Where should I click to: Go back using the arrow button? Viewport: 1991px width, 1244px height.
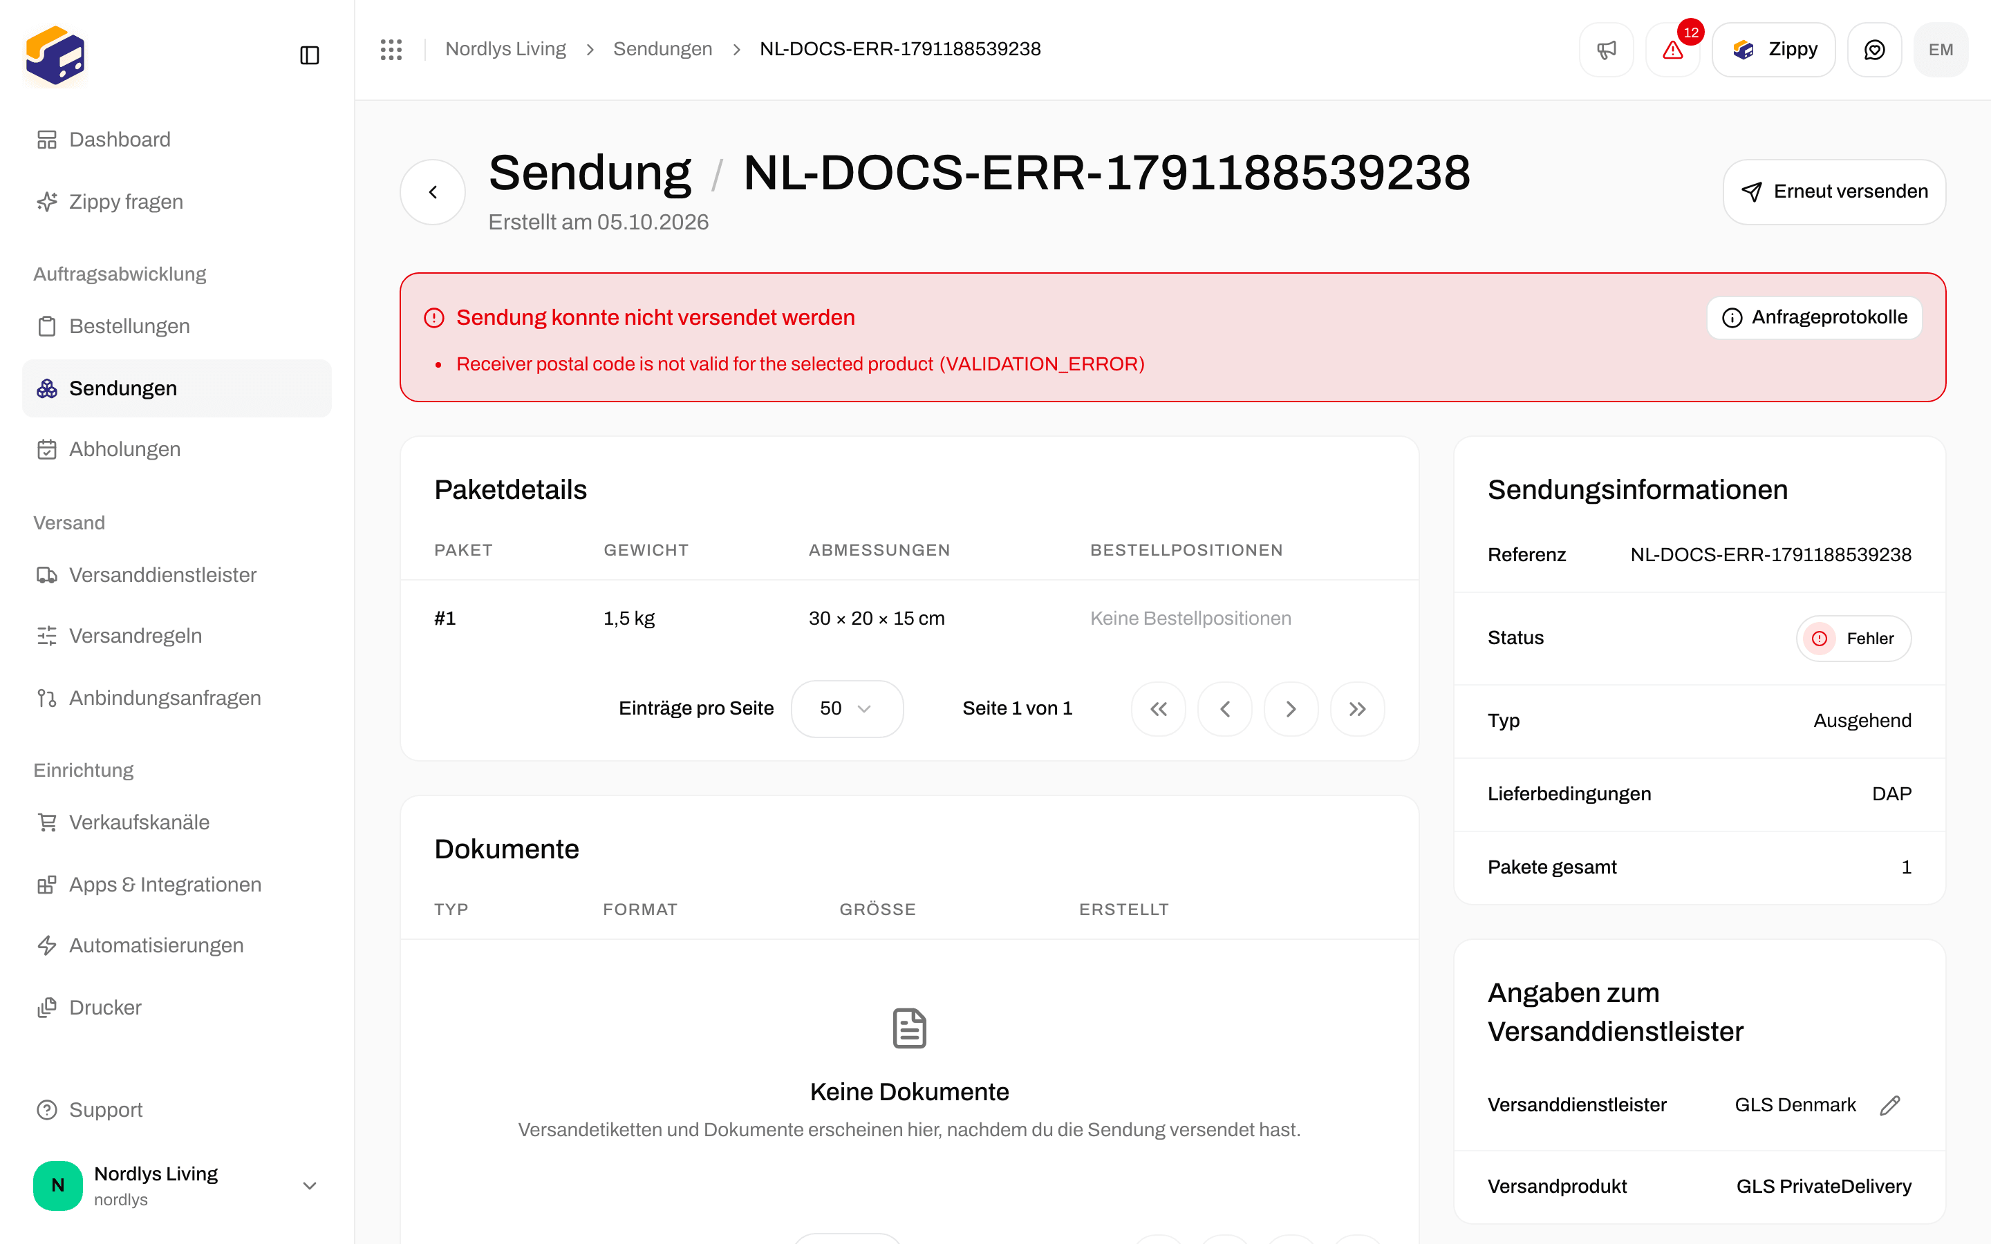[x=433, y=191]
